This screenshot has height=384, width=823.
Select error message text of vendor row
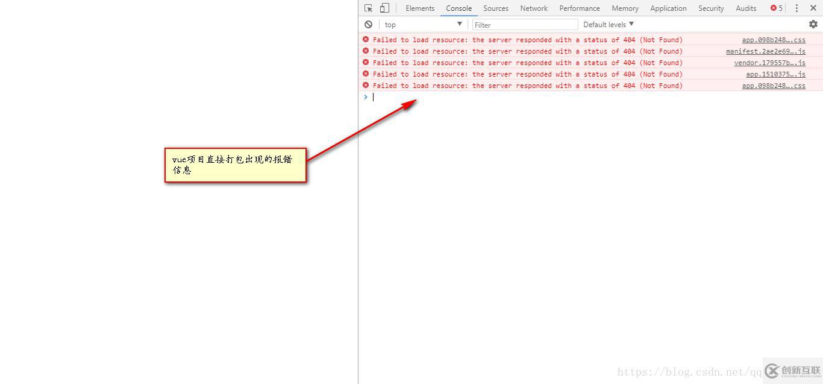[528, 63]
